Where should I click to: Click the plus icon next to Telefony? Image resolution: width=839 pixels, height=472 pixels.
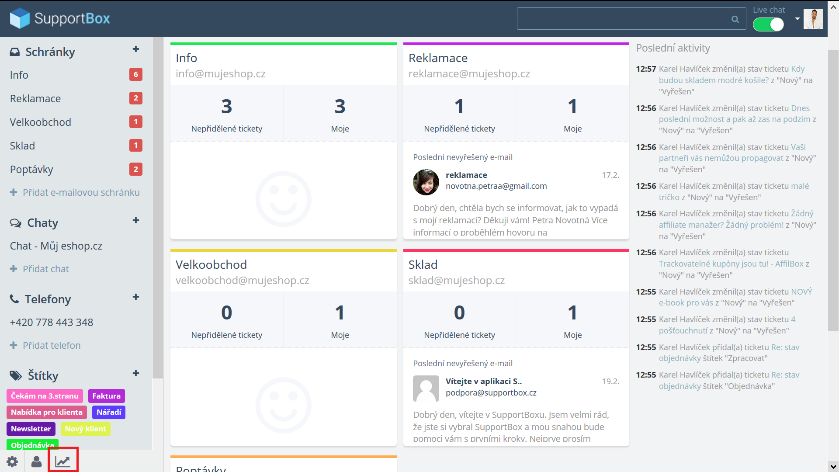coord(136,297)
